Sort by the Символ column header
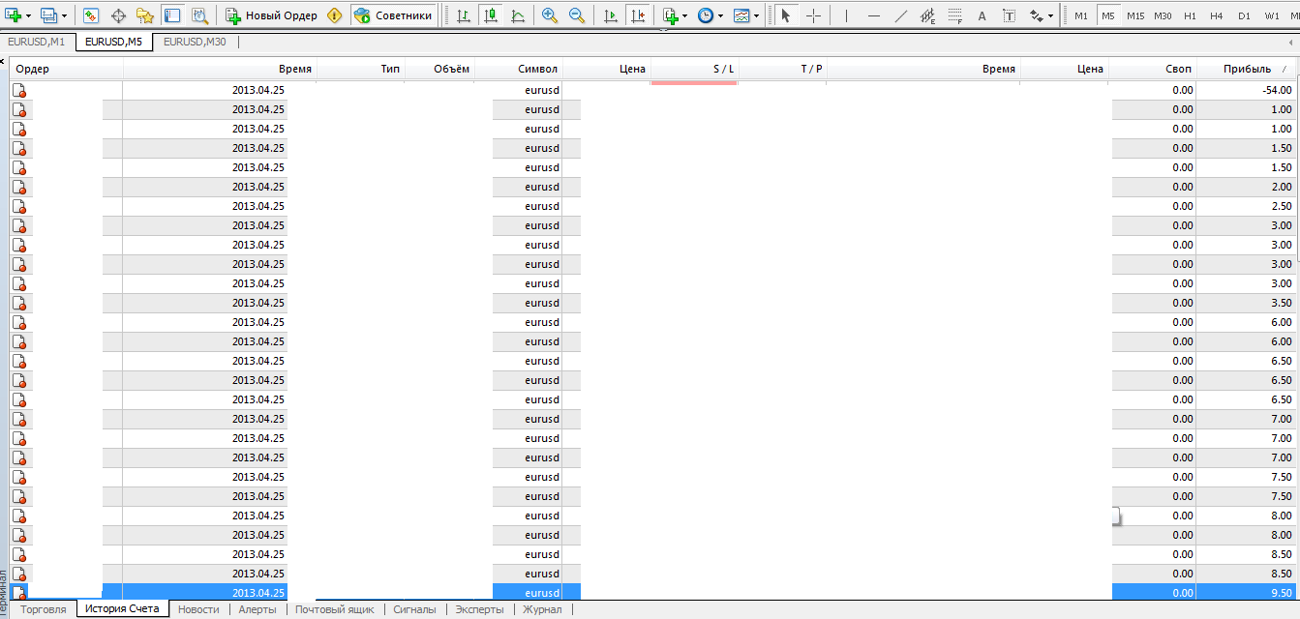The width and height of the screenshot is (1300, 619). pos(518,69)
